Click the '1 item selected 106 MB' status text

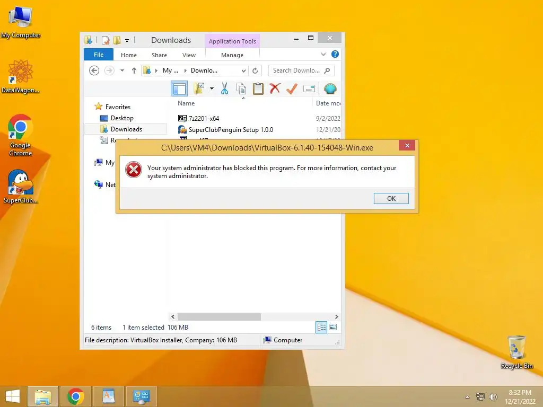point(155,328)
